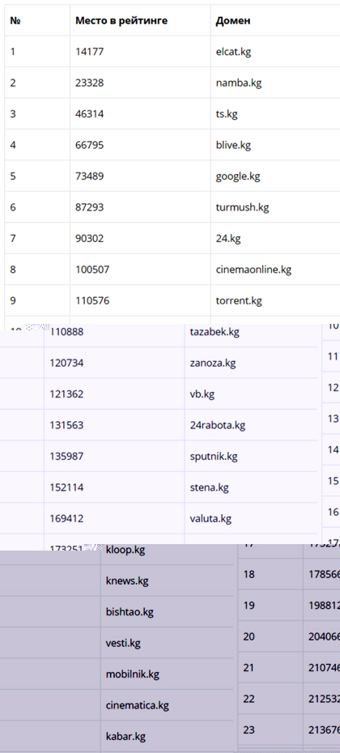Select number 3 in the ts.kg row
The height and width of the screenshot is (753, 340).
13,114
